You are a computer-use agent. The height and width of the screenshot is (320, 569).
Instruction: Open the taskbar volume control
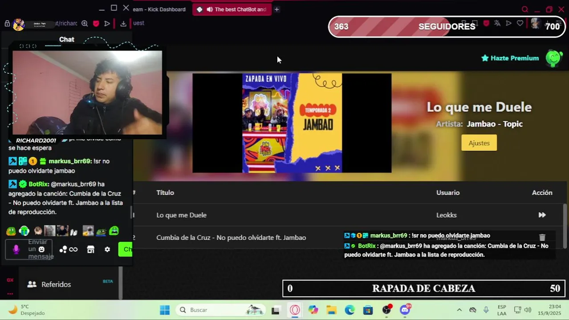click(528, 310)
